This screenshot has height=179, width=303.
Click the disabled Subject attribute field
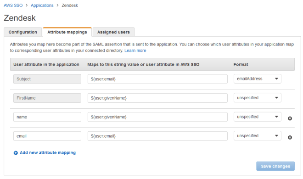point(47,79)
